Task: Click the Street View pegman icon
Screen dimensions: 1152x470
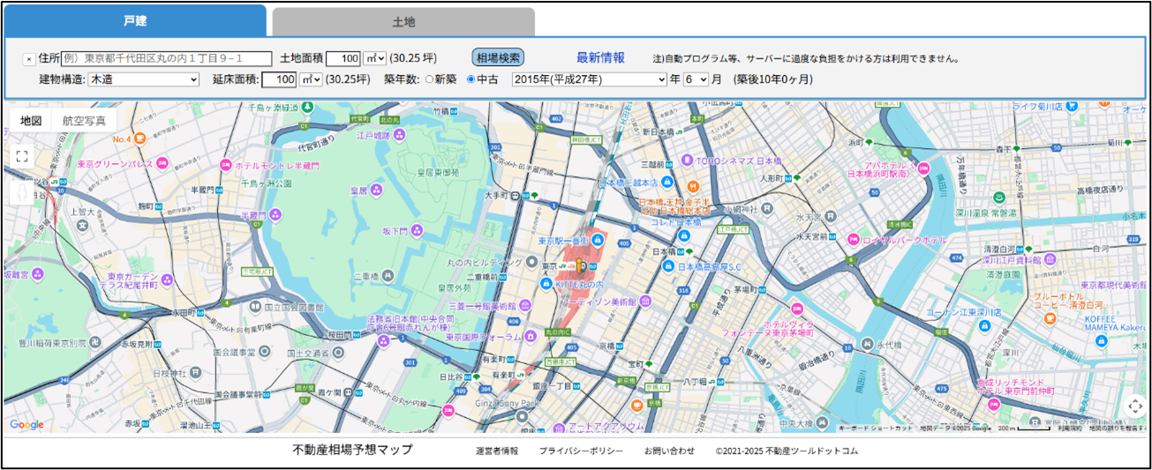Action: (x=22, y=192)
